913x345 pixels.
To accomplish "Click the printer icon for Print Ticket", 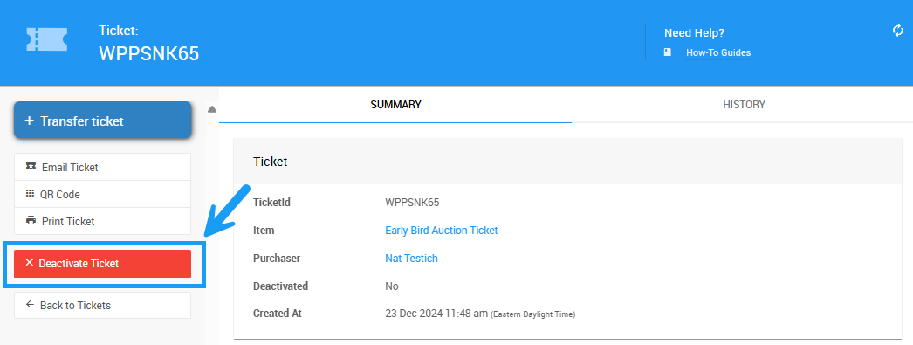I will (31, 221).
